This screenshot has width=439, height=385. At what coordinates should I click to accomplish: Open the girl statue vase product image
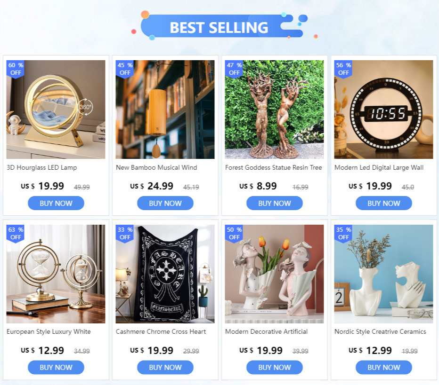[x=274, y=274]
